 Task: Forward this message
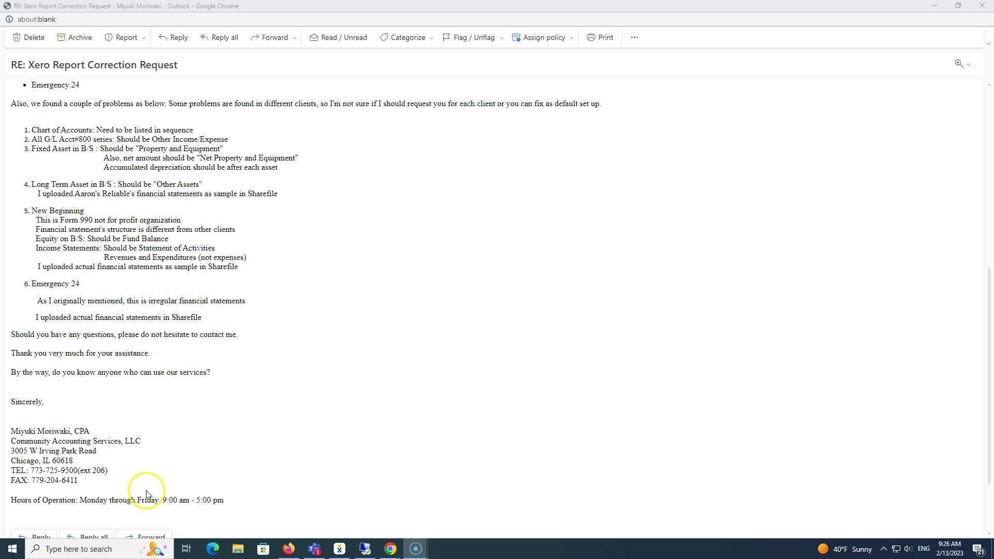tap(269, 37)
